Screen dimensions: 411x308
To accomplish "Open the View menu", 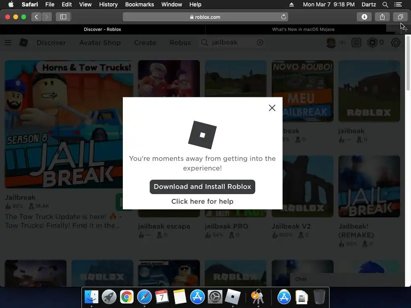I will click(85, 4).
